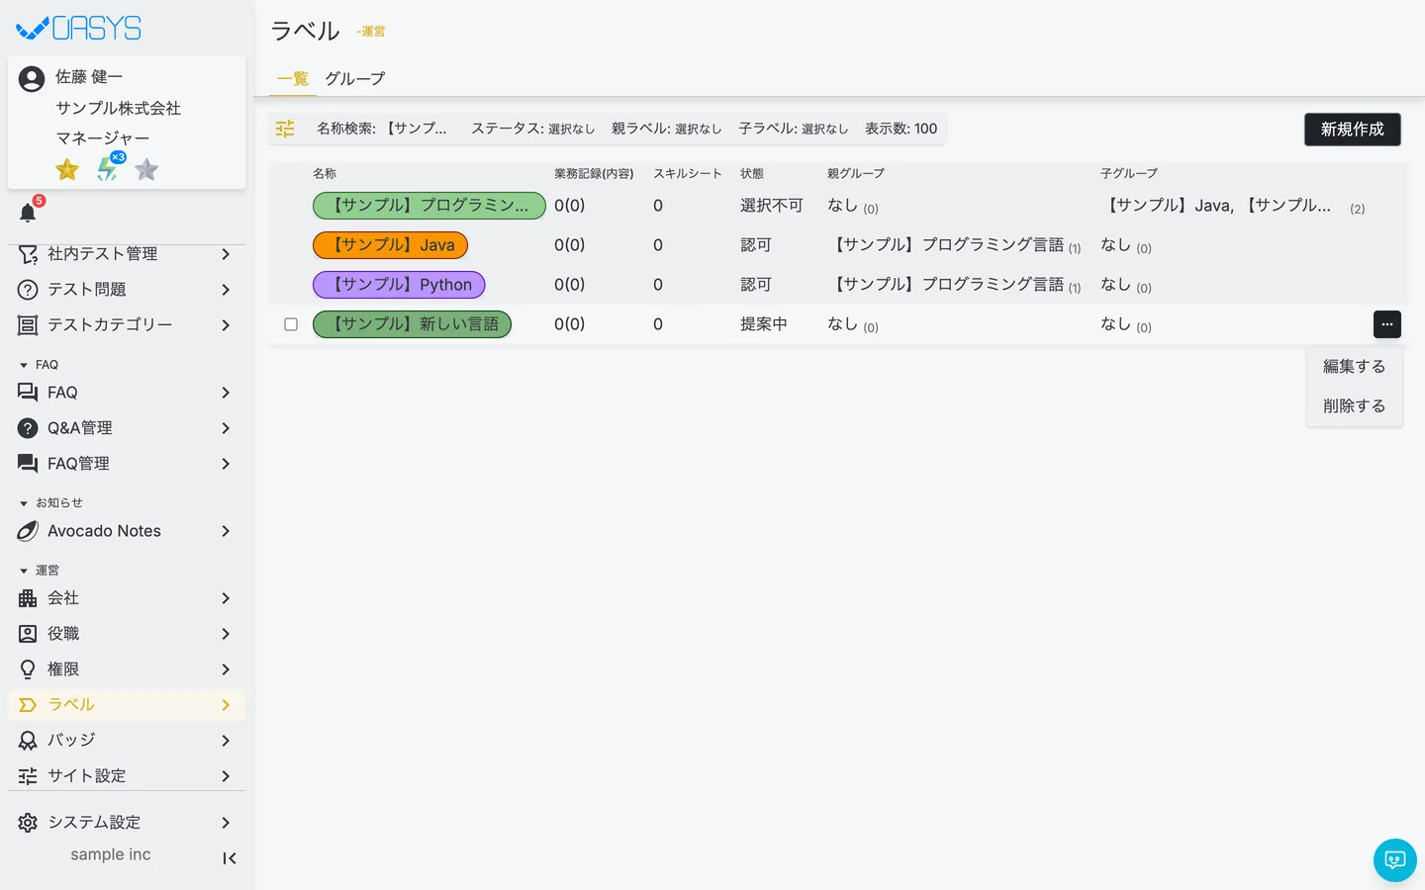Click the 役職 ID card icon
This screenshot has height=890, width=1425.
[28, 634]
